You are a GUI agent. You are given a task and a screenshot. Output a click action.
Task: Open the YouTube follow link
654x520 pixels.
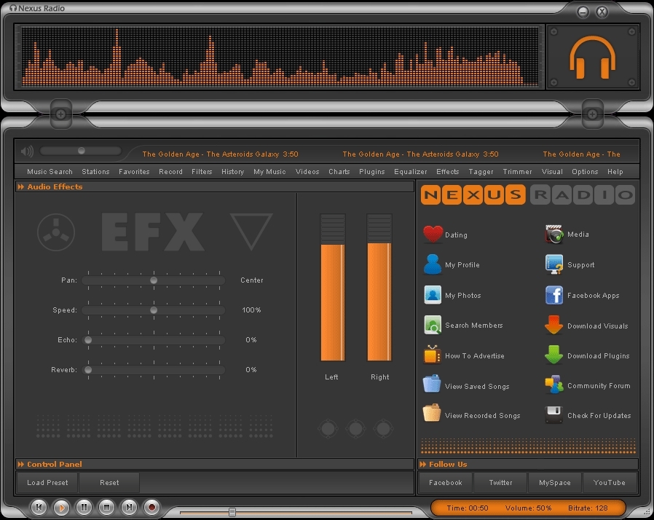click(x=610, y=482)
